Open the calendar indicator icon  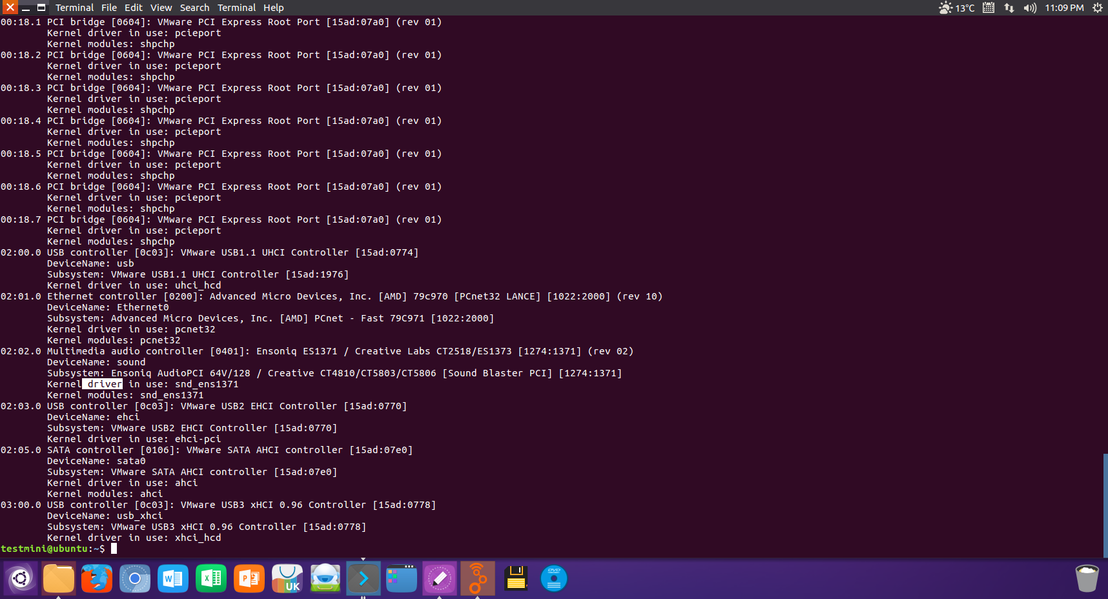coord(989,8)
